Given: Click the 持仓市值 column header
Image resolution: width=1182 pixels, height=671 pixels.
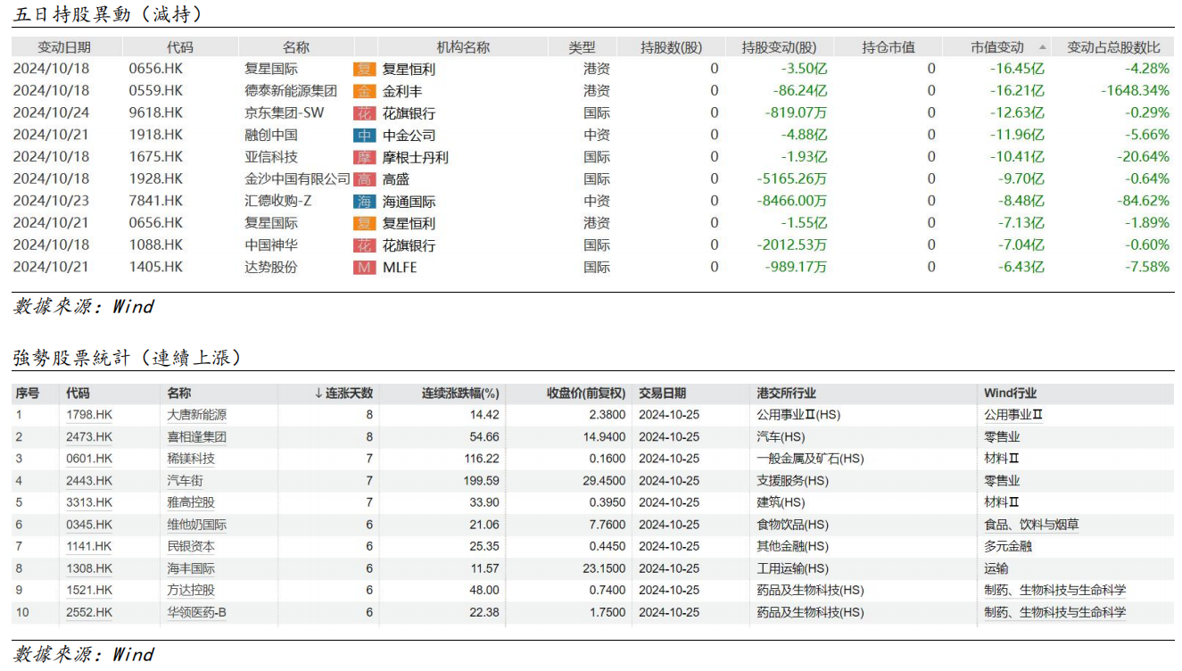Looking at the screenshot, I should tap(889, 47).
